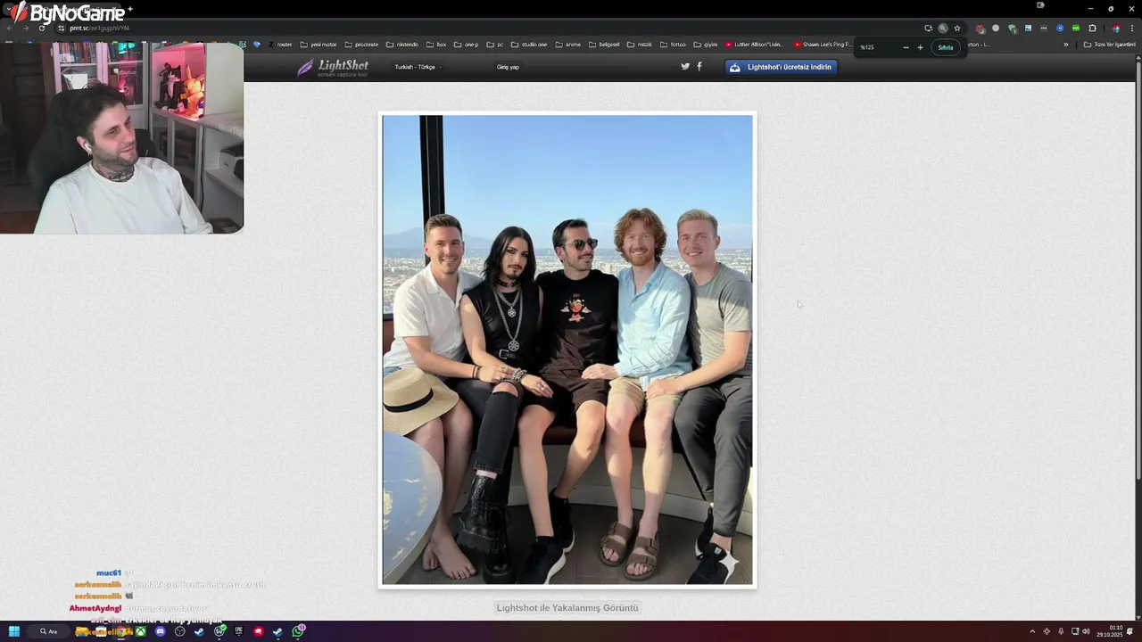Open Discord from the taskbar
Viewport: 1142px width, 642px height.
coord(161,631)
